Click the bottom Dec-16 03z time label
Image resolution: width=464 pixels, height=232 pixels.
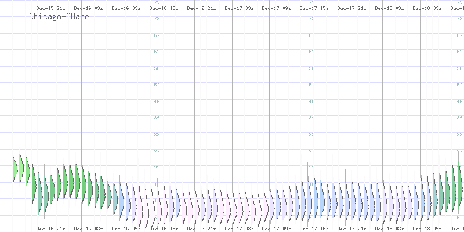(x=88, y=229)
